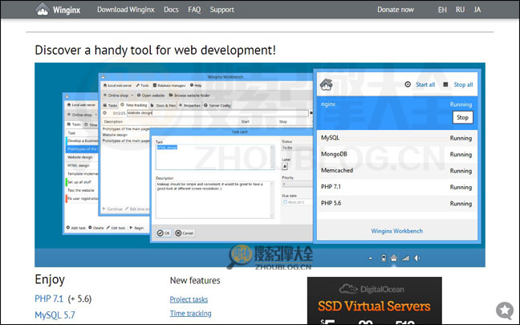Open the MySQL 5.7 link
This screenshot has width=520, height=325.
click(55, 315)
